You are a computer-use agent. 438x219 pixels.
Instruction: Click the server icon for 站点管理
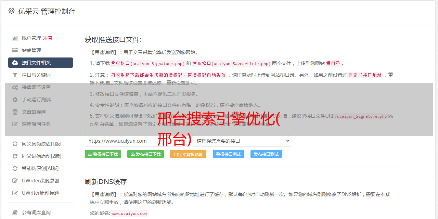[15, 50]
